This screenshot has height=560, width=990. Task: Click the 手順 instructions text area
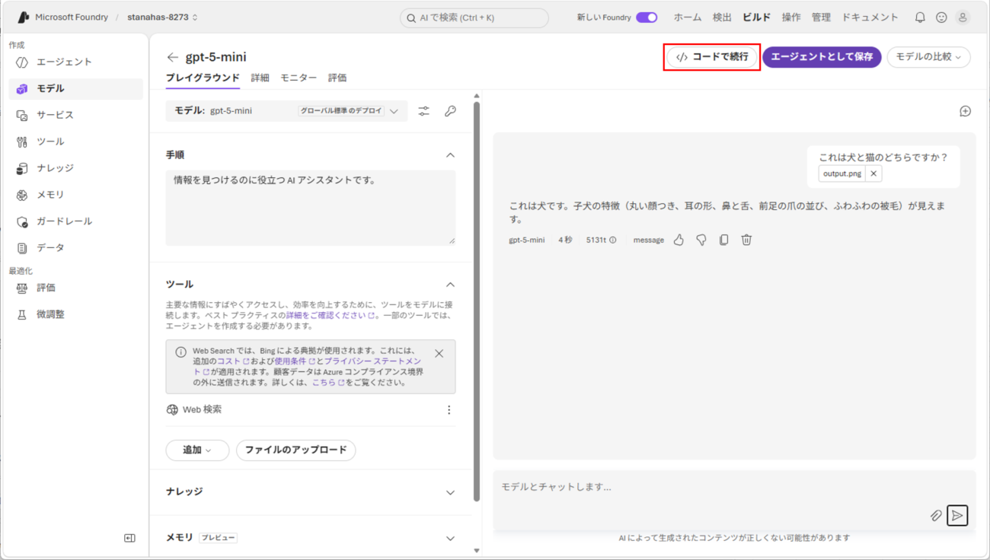coord(311,208)
